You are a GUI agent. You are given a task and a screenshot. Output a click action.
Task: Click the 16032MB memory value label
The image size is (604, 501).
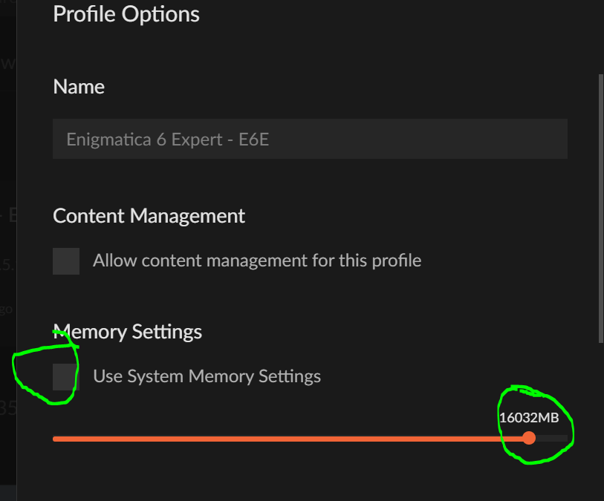(x=529, y=417)
